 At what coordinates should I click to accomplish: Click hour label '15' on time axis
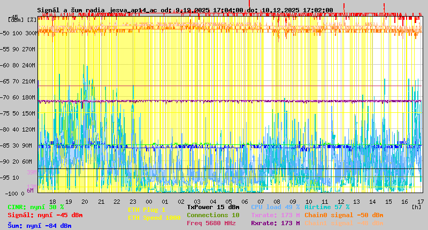(388, 202)
